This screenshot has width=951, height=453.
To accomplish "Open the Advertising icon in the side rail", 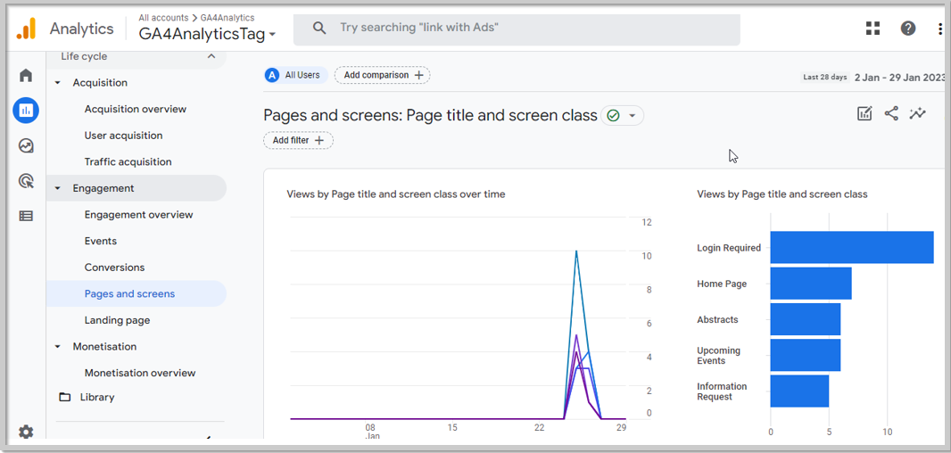I will 26,181.
